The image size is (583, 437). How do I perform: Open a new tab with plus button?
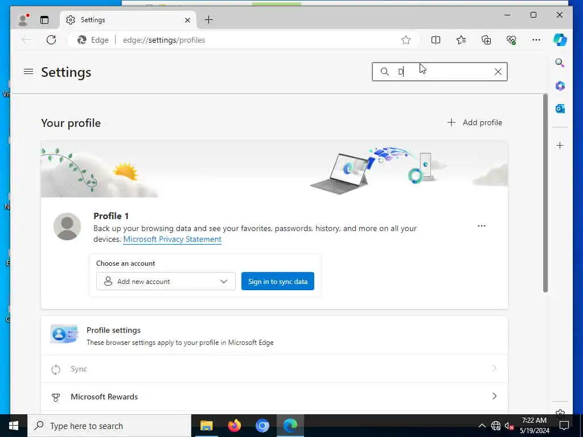[x=209, y=20]
